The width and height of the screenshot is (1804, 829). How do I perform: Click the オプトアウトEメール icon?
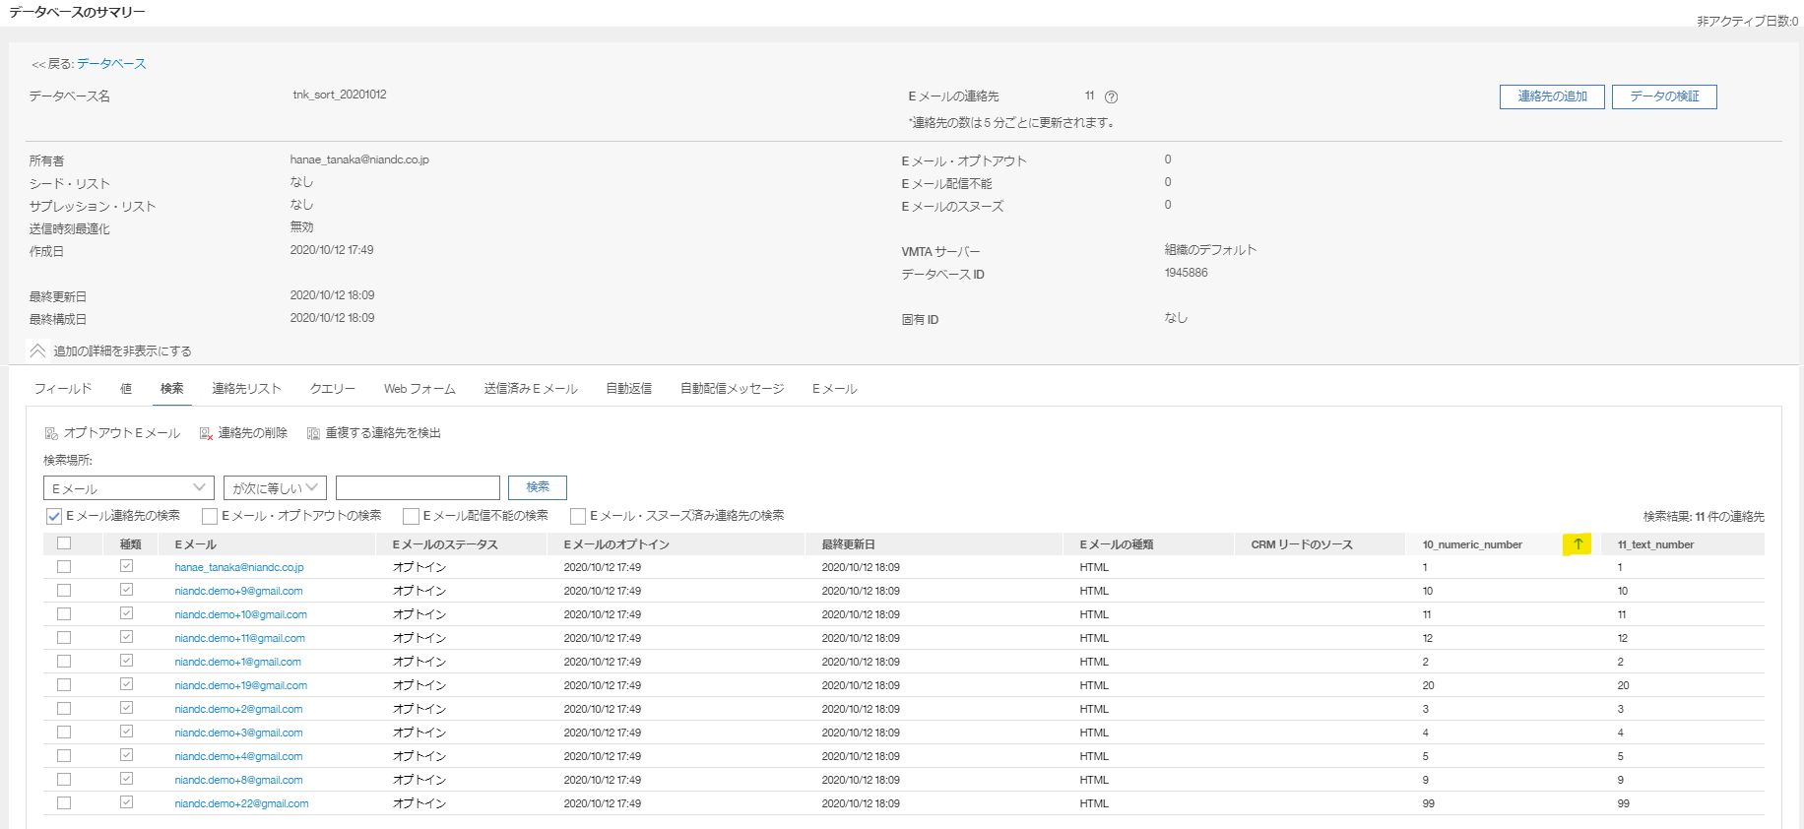(x=51, y=433)
